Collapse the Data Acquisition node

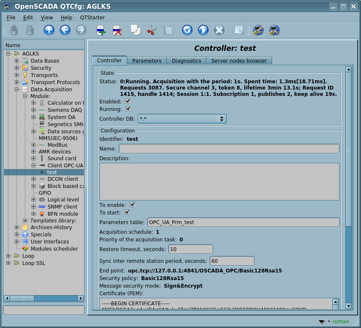16,89
